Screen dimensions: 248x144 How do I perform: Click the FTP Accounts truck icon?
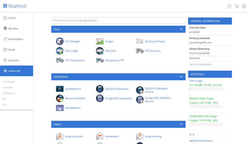point(140,51)
